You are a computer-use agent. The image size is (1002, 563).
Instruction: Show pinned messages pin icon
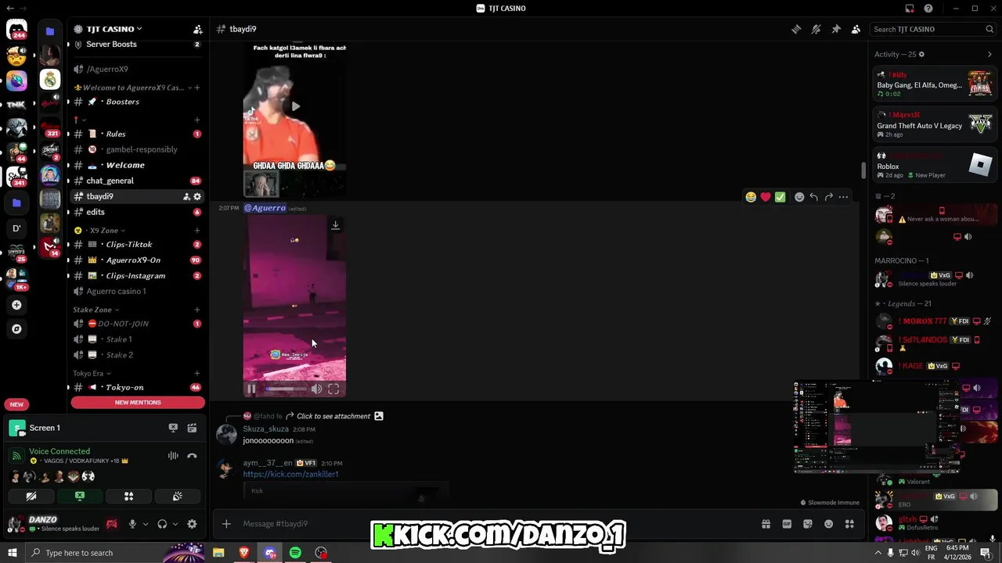click(x=836, y=29)
